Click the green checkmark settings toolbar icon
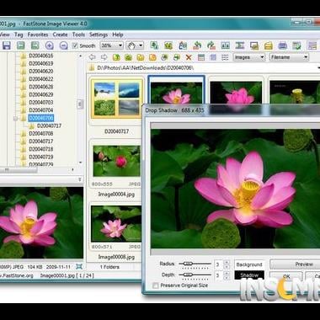Screen dimensions: 320x320 click(x=296, y=45)
